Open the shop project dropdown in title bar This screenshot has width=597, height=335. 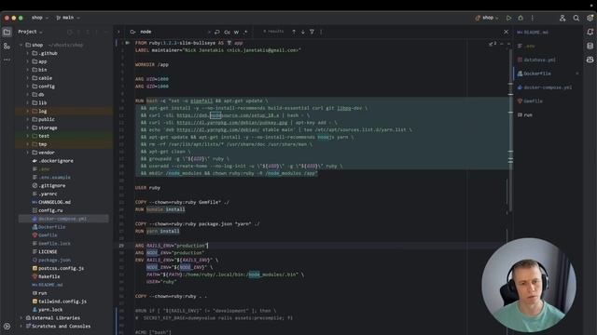(x=40, y=18)
